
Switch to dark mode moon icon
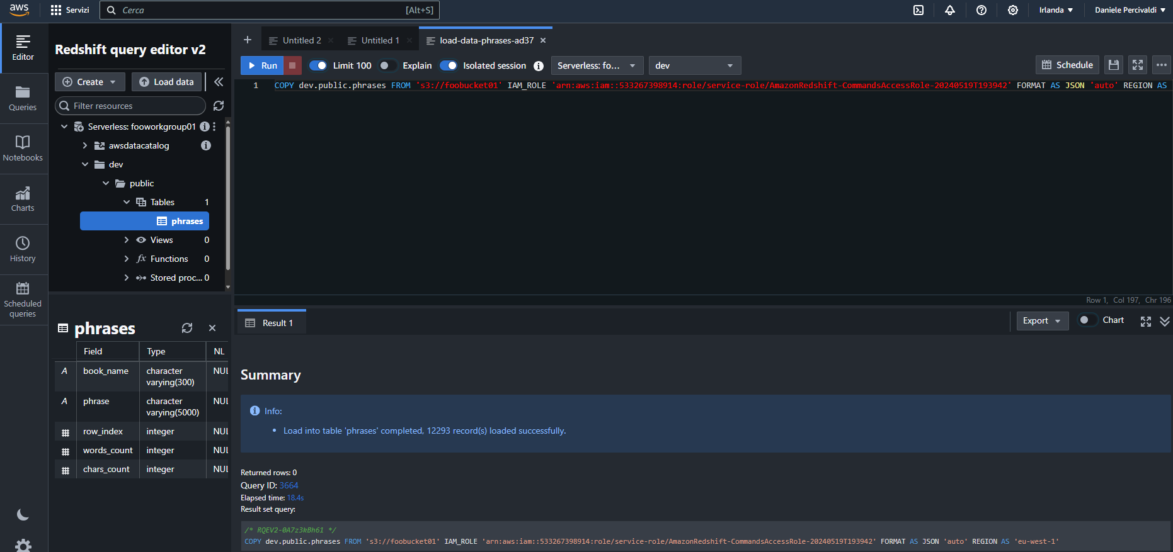pos(23,515)
